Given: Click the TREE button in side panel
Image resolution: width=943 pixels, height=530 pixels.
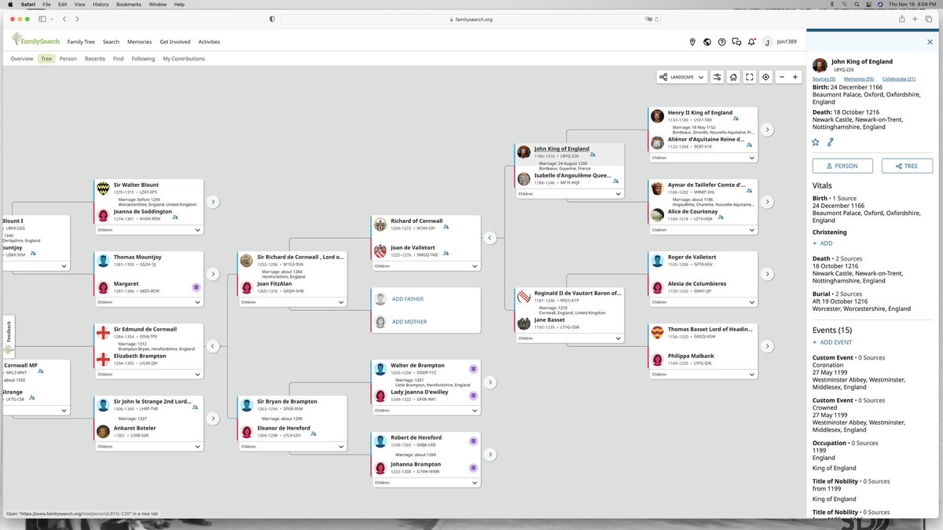Looking at the screenshot, I should tap(907, 166).
